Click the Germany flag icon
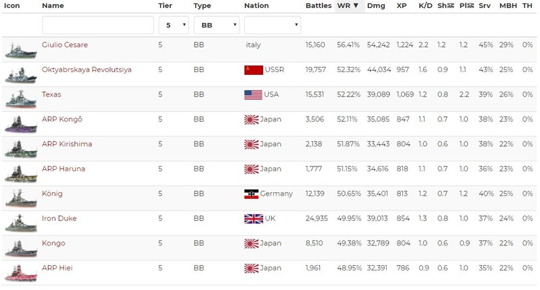Screen dimensions: 540x290 pyautogui.click(x=252, y=194)
